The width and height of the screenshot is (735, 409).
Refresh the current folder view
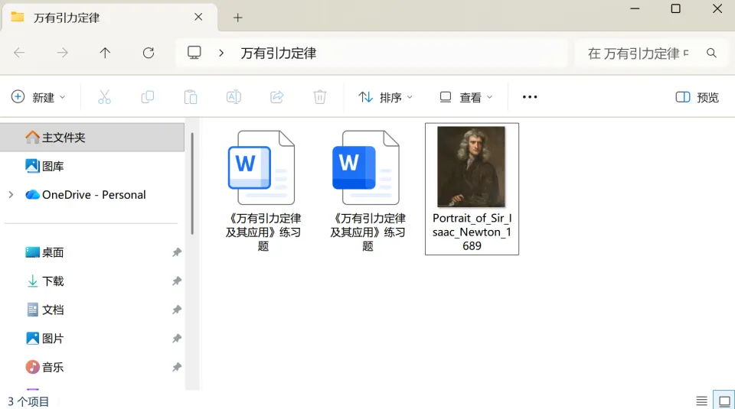coord(149,53)
